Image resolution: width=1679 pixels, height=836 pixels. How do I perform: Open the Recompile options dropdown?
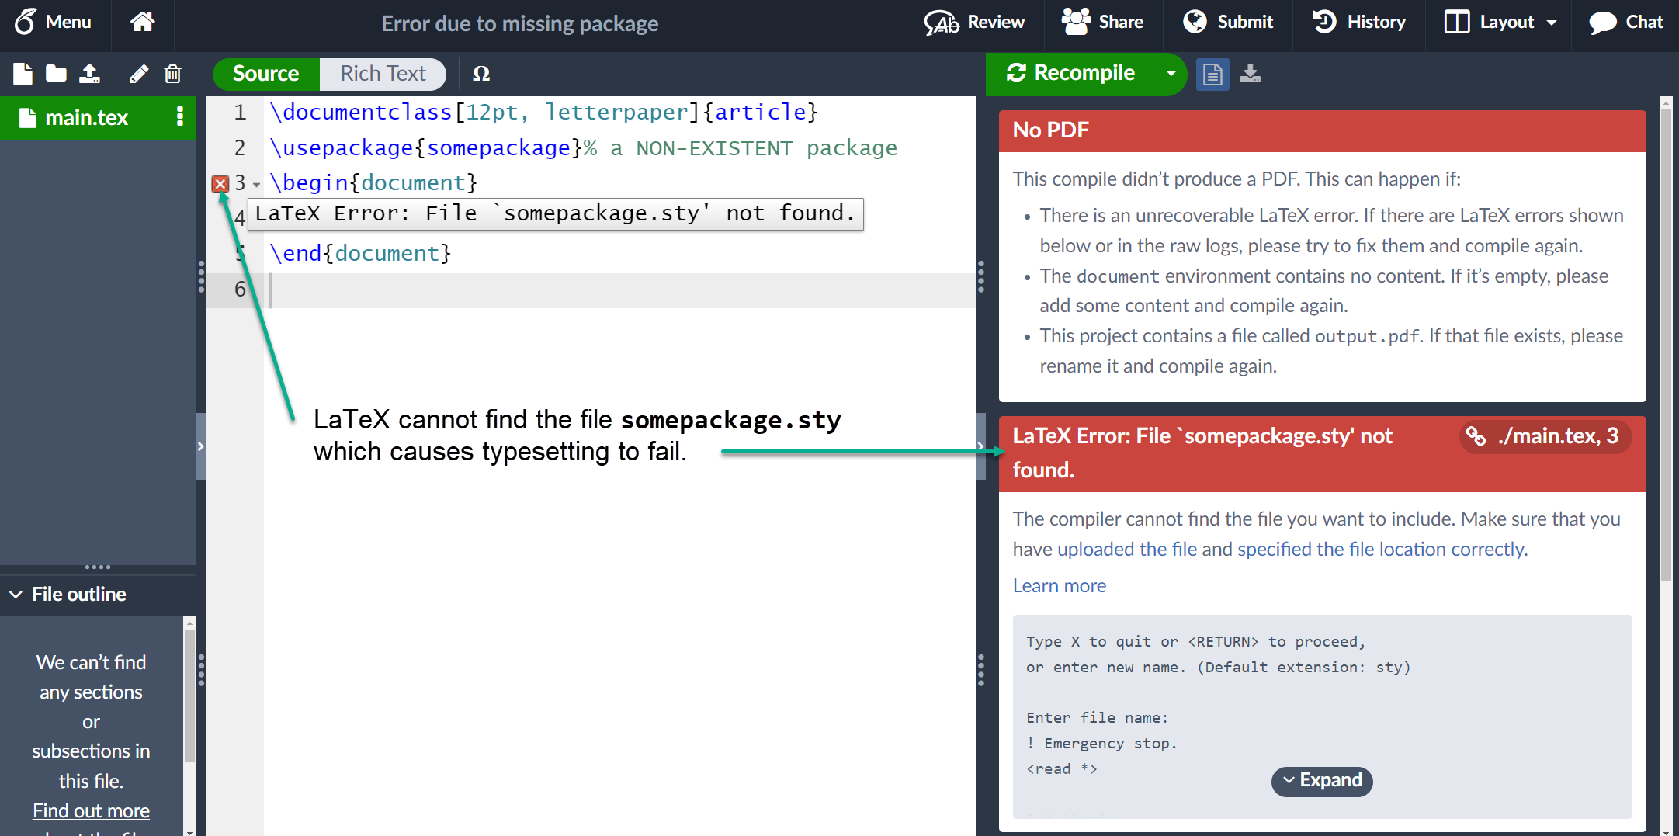tap(1171, 74)
